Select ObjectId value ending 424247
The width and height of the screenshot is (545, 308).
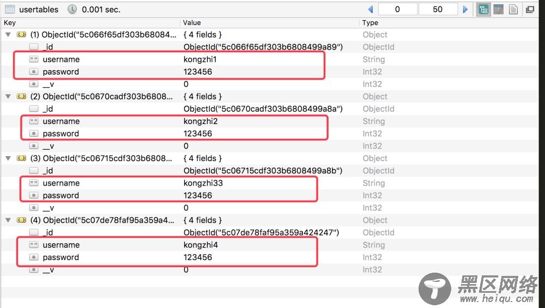tap(262, 232)
